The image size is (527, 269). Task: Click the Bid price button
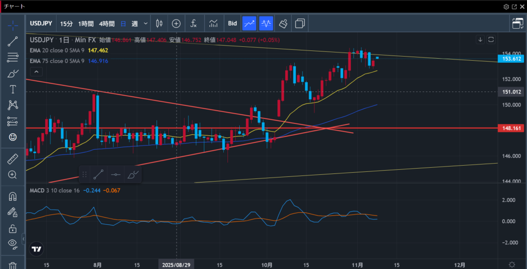[x=233, y=23]
